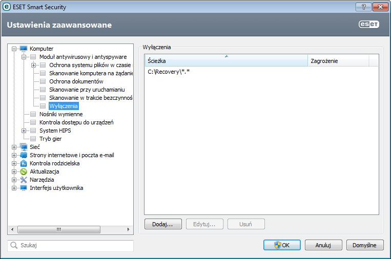Viewport: 391px width, 259px height.
Task: Click the Wyłączenia page icon in tree
Action: pos(43,106)
